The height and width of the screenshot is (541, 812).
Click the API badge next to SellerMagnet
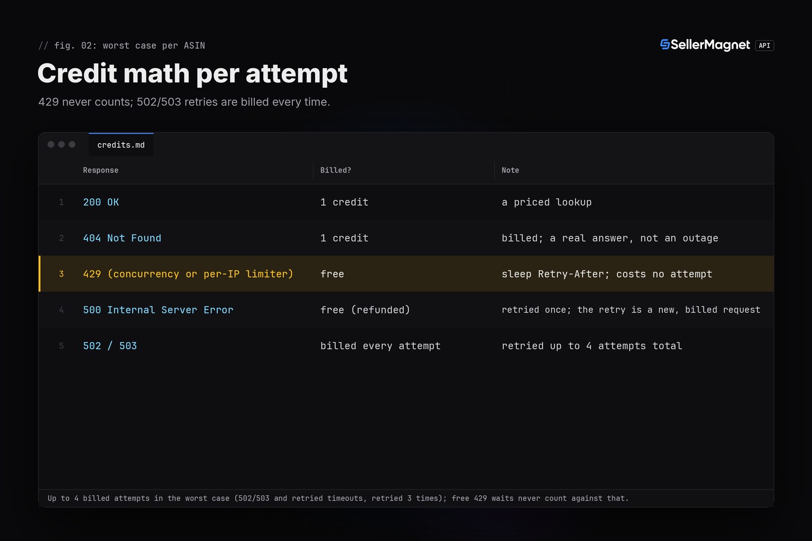764,45
